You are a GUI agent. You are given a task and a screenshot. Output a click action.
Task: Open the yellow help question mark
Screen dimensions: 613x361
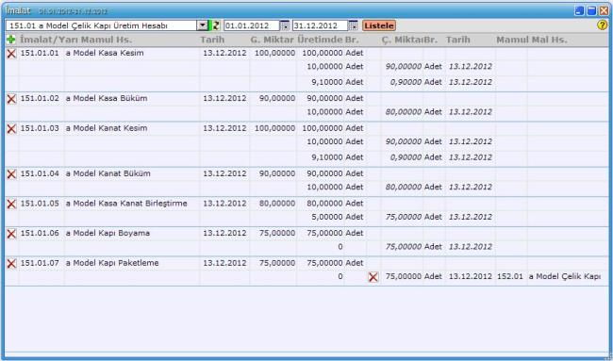602,25
